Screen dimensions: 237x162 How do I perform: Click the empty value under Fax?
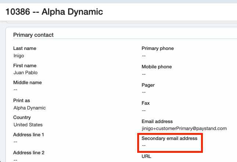(144, 111)
